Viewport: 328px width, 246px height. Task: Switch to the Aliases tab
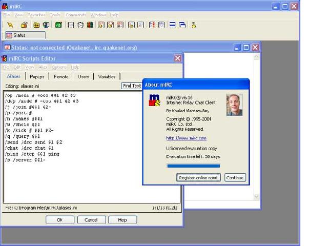(x=14, y=76)
